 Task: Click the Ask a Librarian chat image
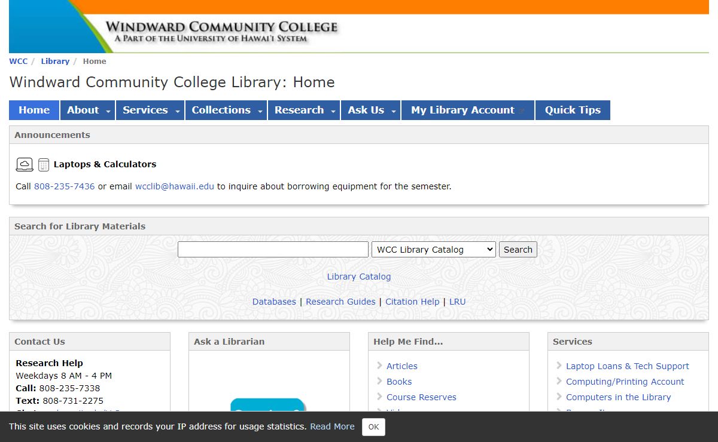click(x=268, y=405)
